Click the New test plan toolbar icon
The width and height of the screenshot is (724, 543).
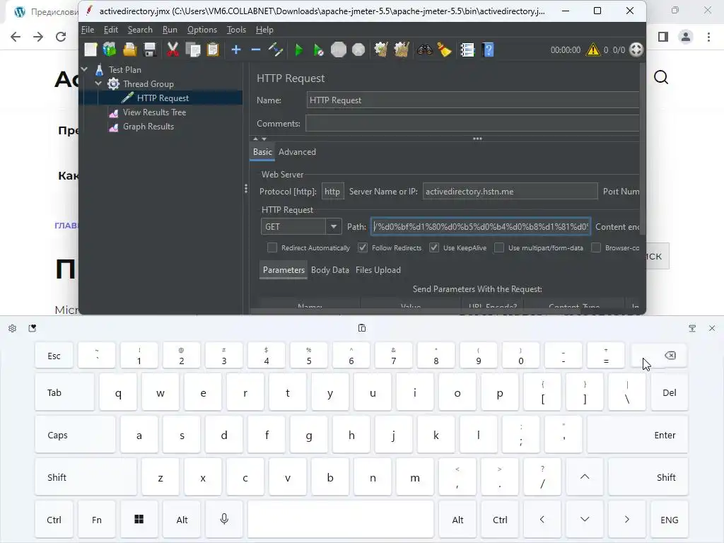pos(90,49)
